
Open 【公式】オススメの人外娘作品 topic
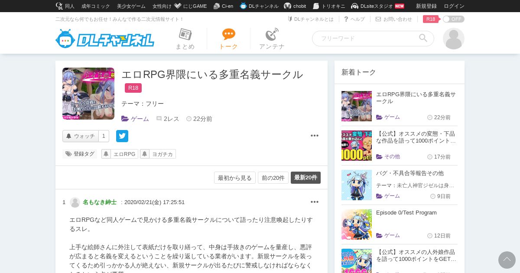click(x=416, y=256)
